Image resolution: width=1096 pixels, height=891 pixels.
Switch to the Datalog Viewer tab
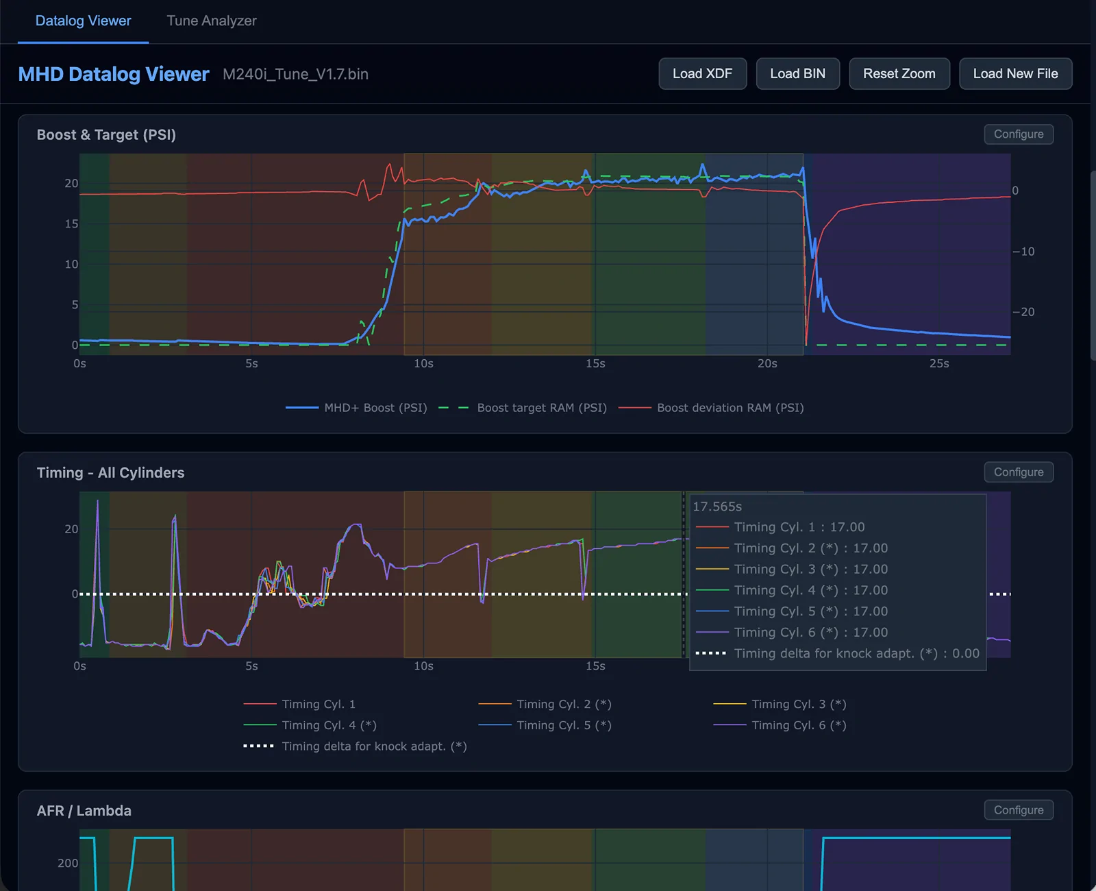83,21
